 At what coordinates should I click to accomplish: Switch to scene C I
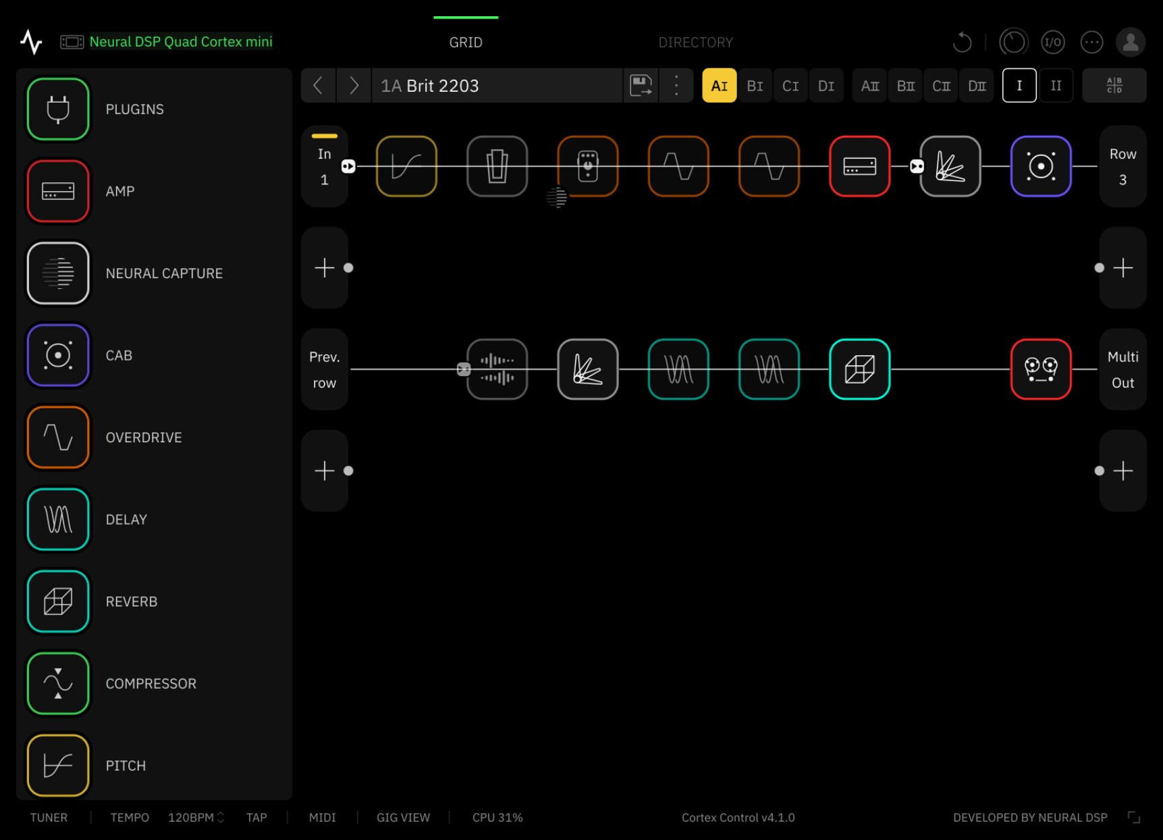point(790,86)
